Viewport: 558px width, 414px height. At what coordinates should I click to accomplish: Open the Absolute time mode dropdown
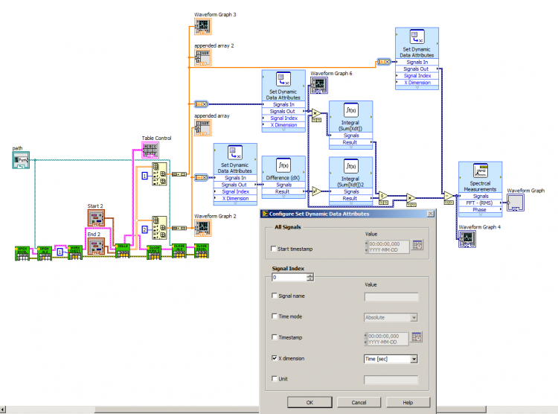(414, 317)
